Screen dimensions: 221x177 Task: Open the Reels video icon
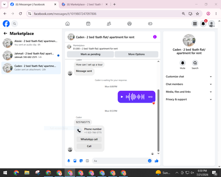point(88,23)
